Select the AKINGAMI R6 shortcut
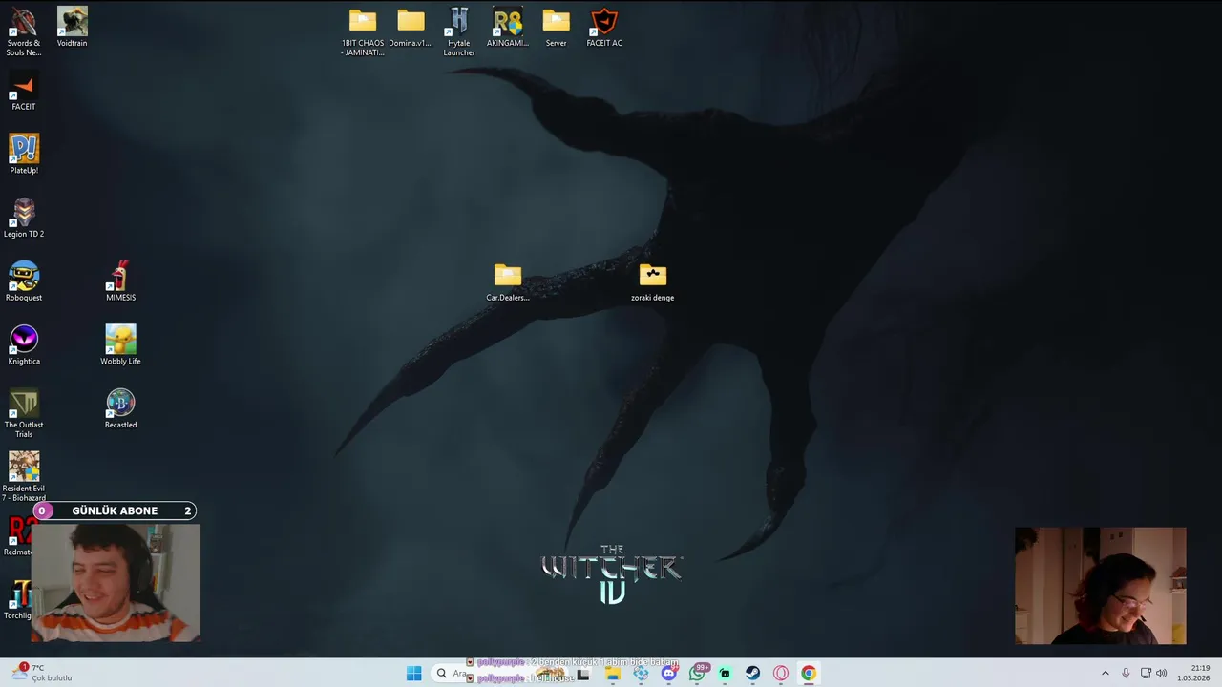This screenshot has height=687, width=1222. (508, 27)
